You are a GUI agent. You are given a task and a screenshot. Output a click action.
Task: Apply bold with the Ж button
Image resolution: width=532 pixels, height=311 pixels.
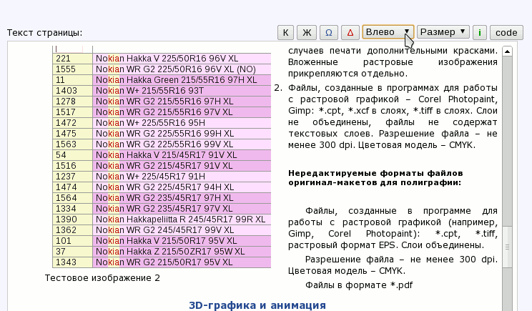307,33
